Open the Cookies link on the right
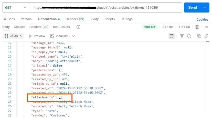 click(x=202, y=19)
